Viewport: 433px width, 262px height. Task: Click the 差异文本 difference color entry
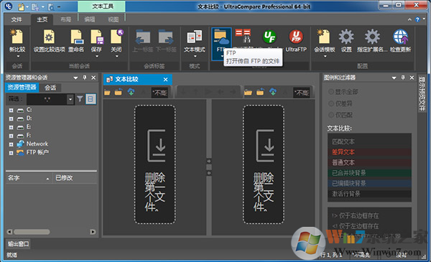point(369,152)
